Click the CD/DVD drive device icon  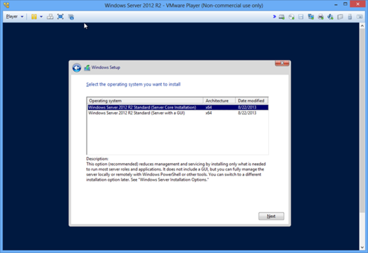coord(291,17)
